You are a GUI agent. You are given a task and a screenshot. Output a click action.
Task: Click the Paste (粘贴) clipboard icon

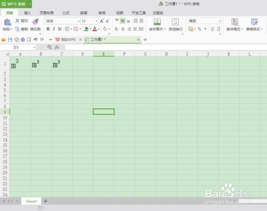point(7,22)
